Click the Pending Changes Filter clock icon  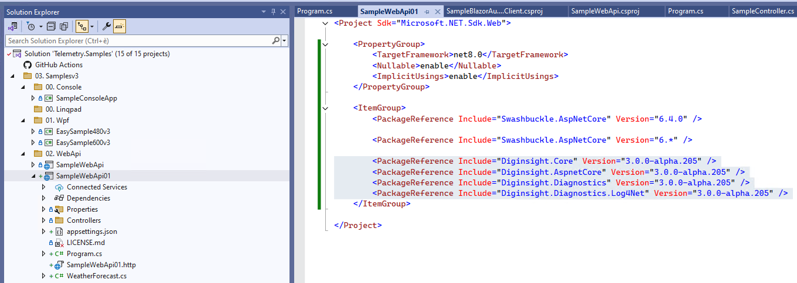30,26
